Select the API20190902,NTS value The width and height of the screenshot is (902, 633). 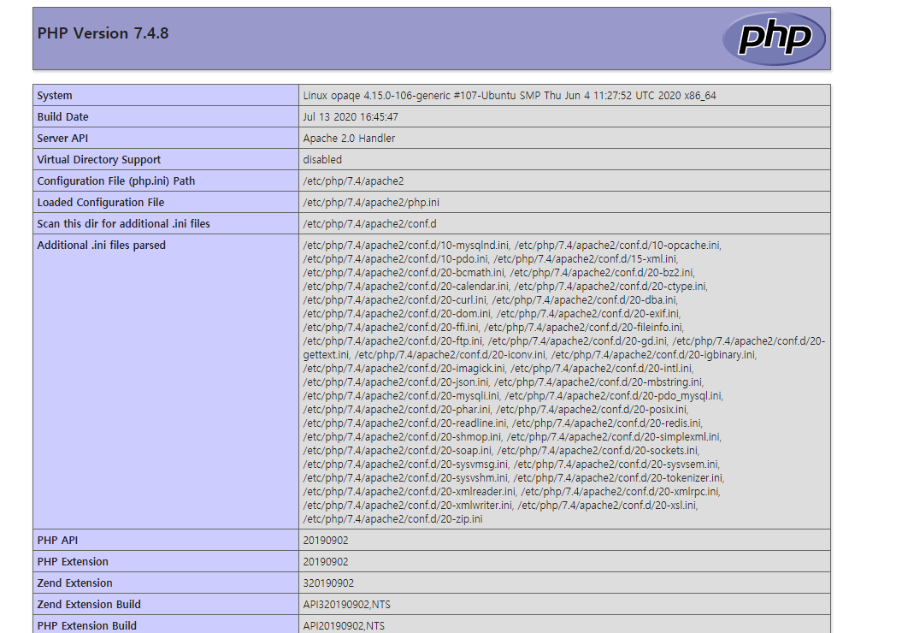click(x=344, y=625)
